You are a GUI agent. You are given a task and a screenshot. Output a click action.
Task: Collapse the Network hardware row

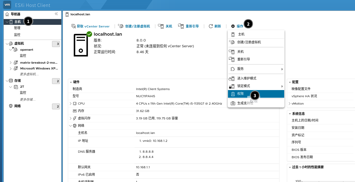coord(71,126)
